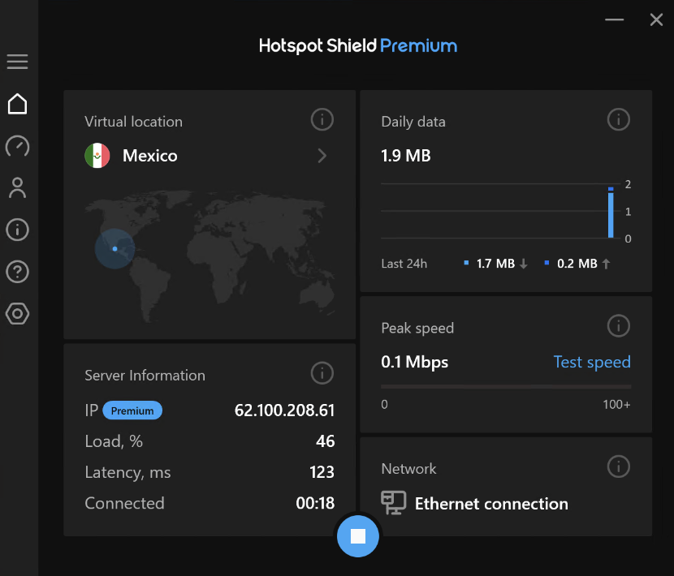Click the Latency value 123
674x576 pixels.
pos(322,472)
